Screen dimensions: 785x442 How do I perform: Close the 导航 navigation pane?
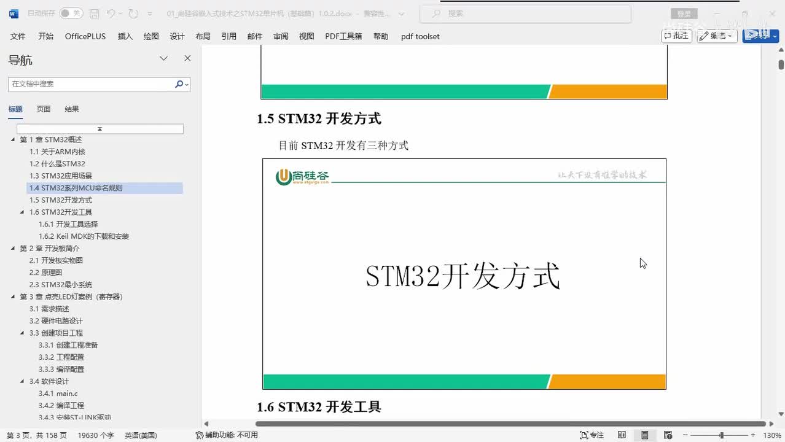(x=187, y=58)
